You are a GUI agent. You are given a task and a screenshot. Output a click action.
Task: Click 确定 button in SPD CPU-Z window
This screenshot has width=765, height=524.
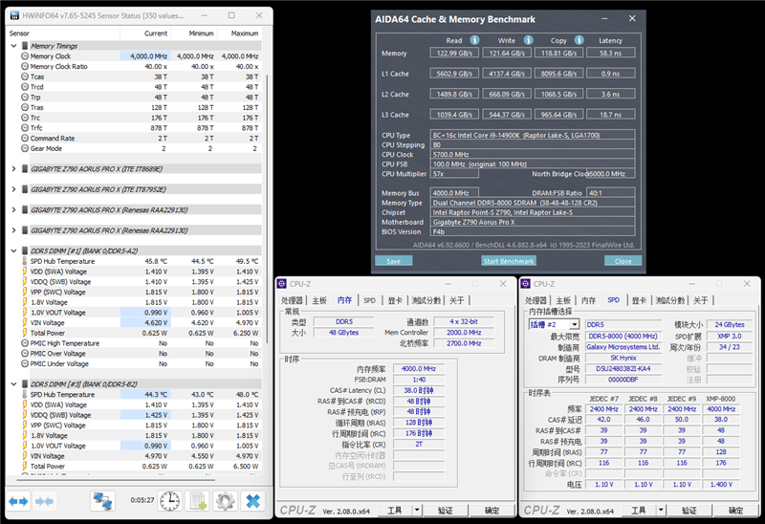[x=735, y=511]
